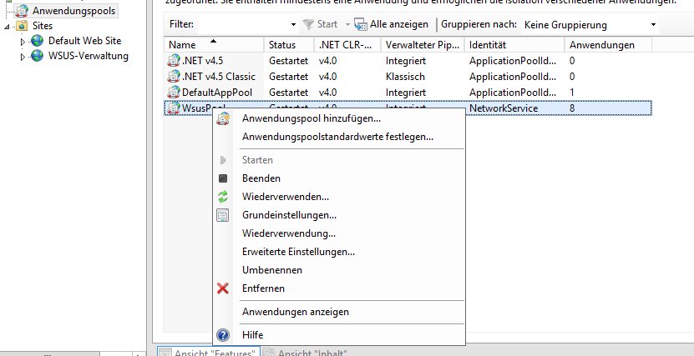Click the .NET v4.5 Classic pool icon
This screenshot has height=356, width=694.
pos(174,77)
